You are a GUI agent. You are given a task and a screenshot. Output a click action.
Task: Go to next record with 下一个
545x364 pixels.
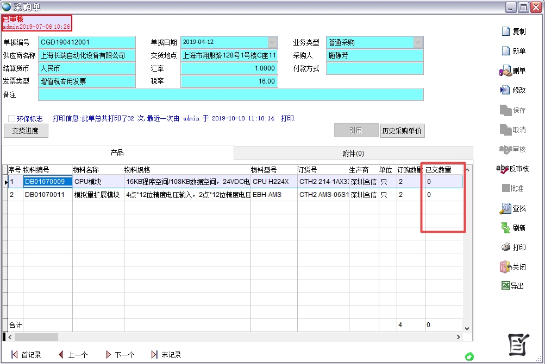(120, 355)
